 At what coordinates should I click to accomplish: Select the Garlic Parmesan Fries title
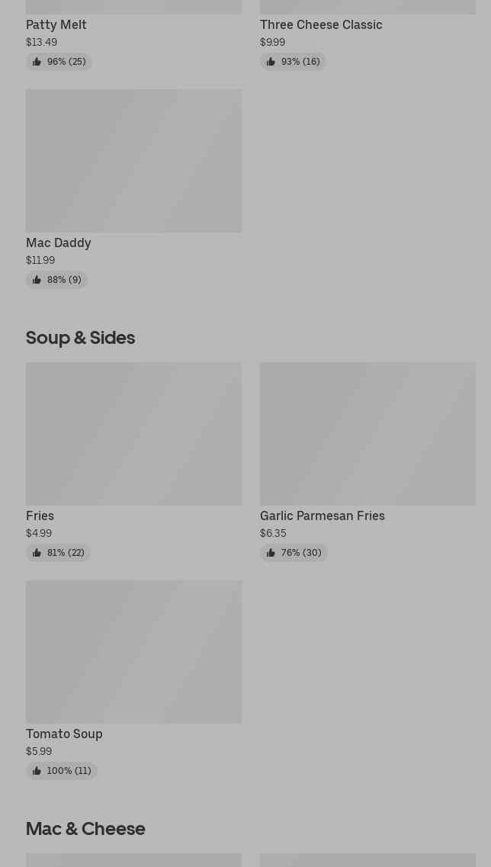323,515
